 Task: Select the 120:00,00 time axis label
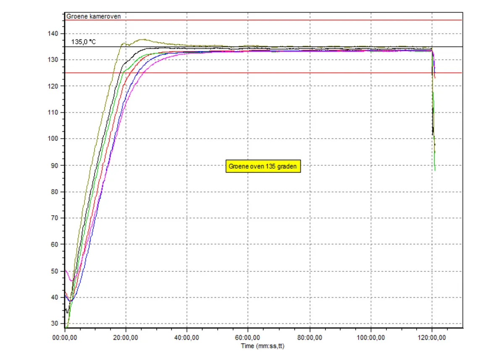(432, 338)
